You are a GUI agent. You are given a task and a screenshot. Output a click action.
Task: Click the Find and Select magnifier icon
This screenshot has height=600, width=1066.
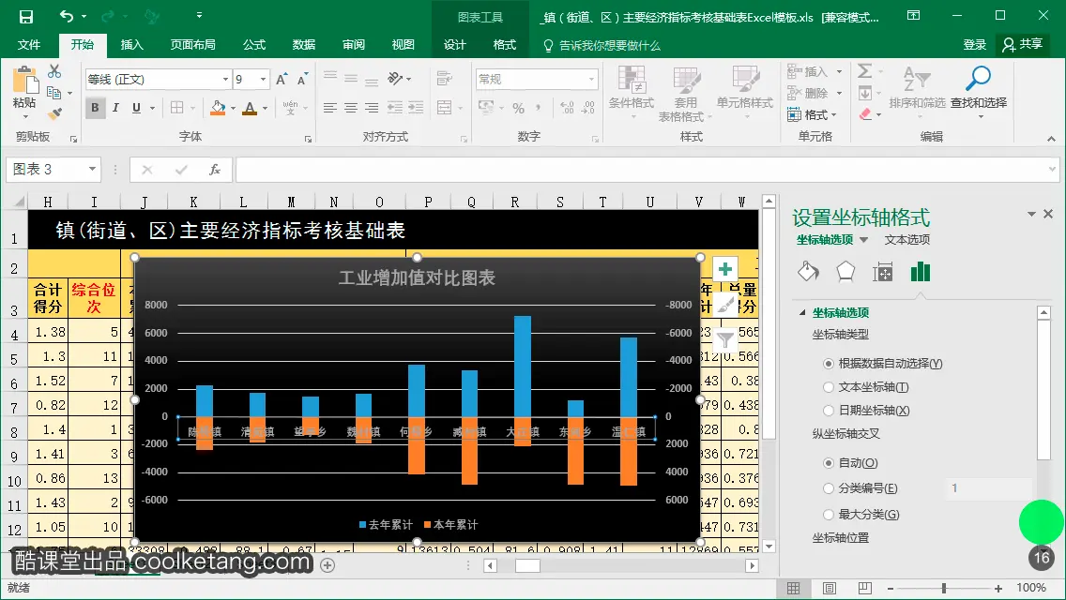pyautogui.click(x=979, y=79)
